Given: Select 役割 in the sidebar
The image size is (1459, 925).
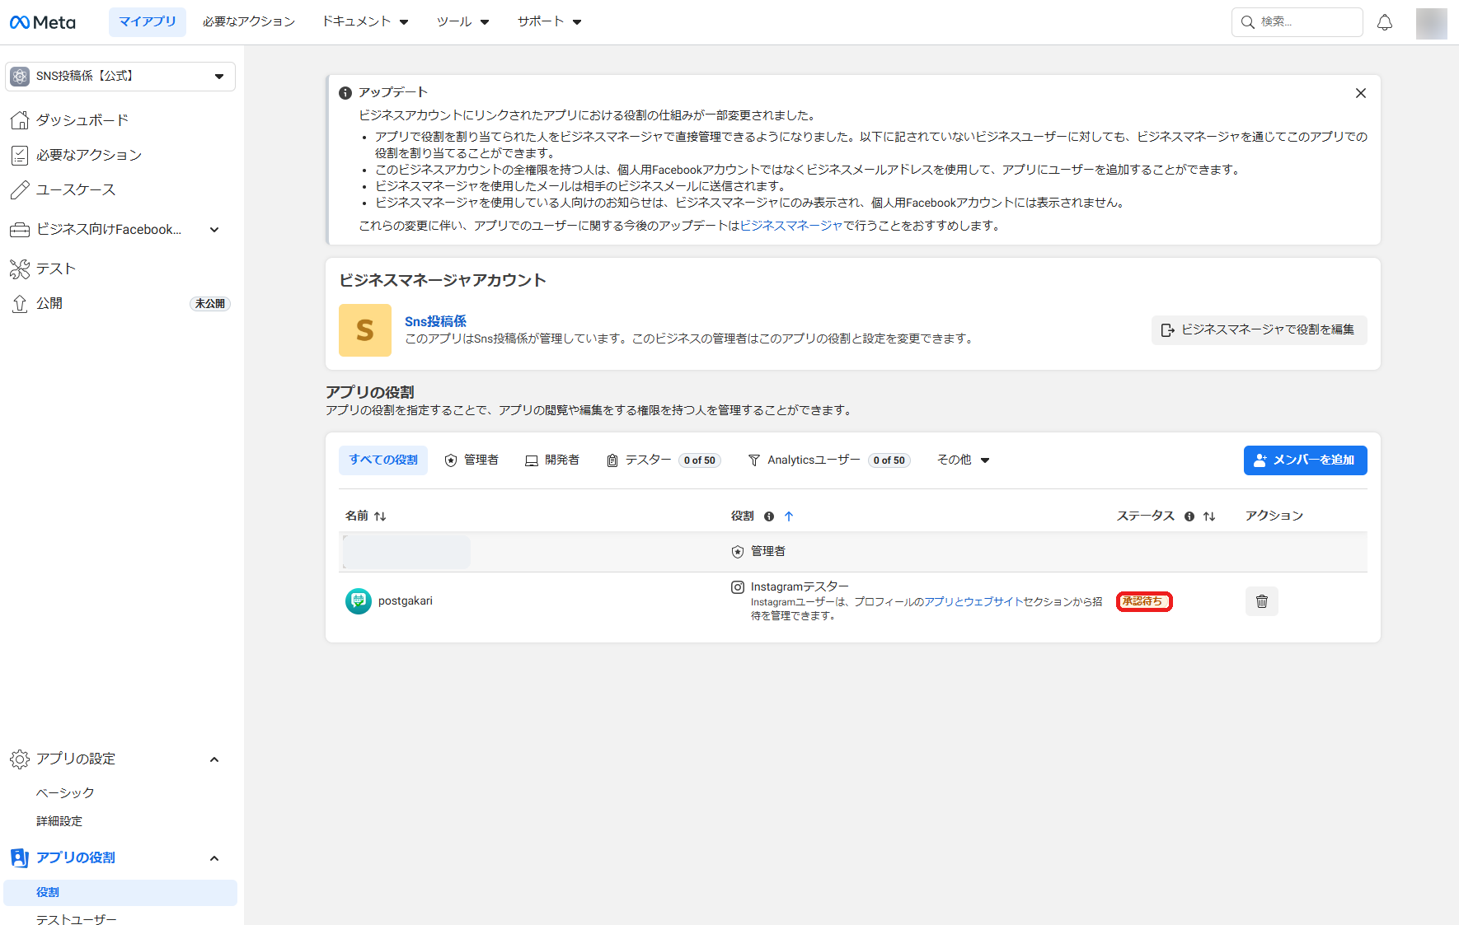Looking at the screenshot, I should click(x=120, y=893).
